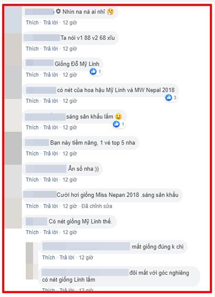
Task: Like the Giống Đỗ Mỹ Linh comment
Action: coord(32,75)
